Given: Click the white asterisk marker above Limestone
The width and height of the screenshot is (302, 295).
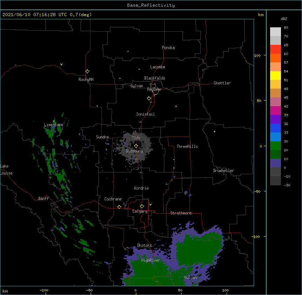Looking at the screenshot, I should point(54,121).
